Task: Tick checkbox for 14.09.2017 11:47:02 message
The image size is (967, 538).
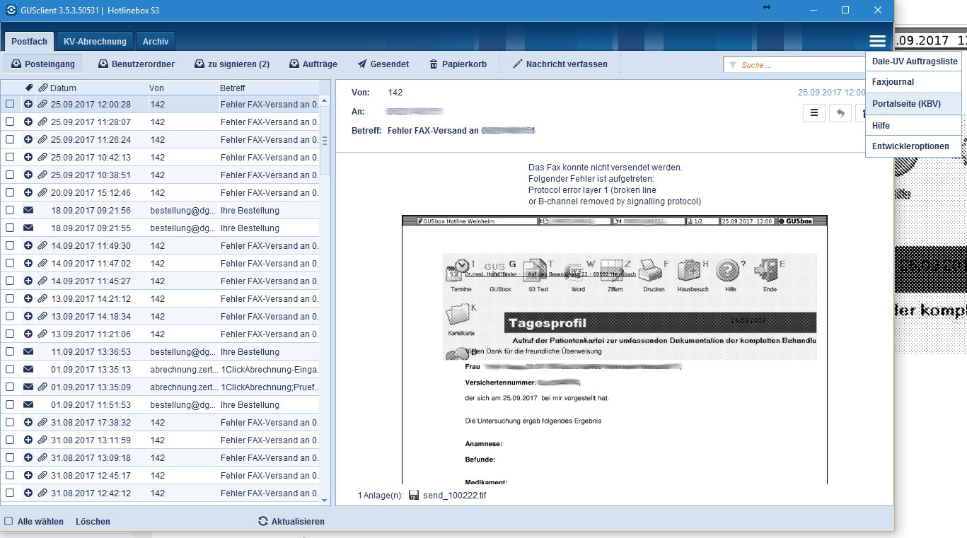Action: pyautogui.click(x=10, y=263)
